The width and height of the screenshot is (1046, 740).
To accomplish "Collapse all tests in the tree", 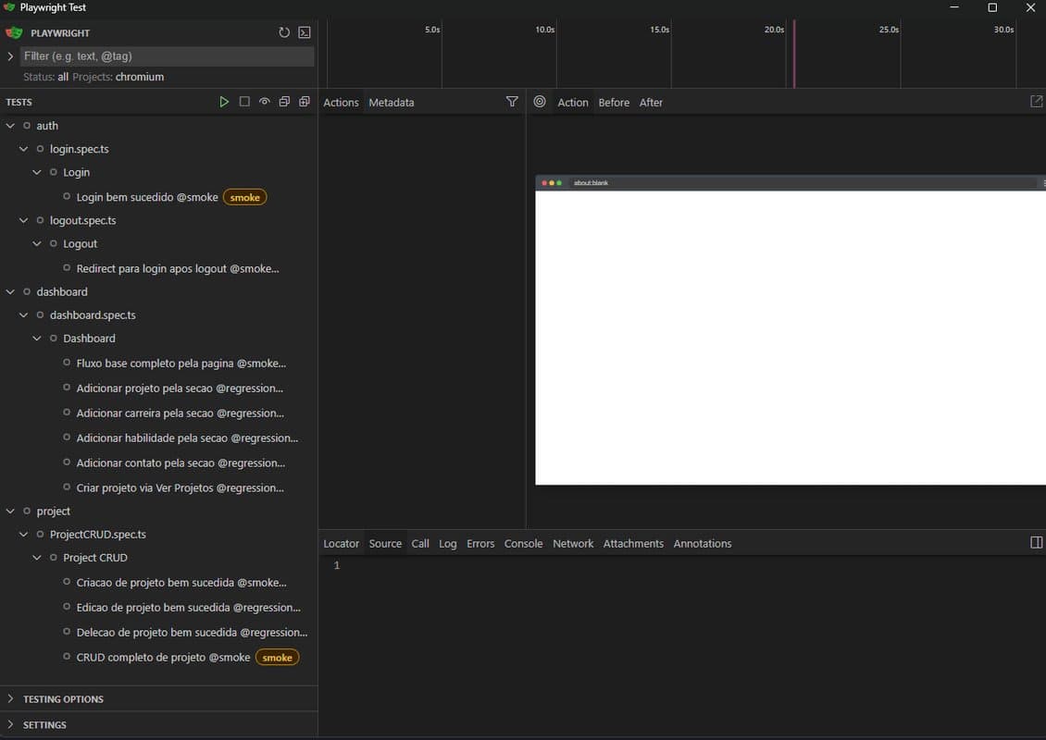I will [x=284, y=102].
